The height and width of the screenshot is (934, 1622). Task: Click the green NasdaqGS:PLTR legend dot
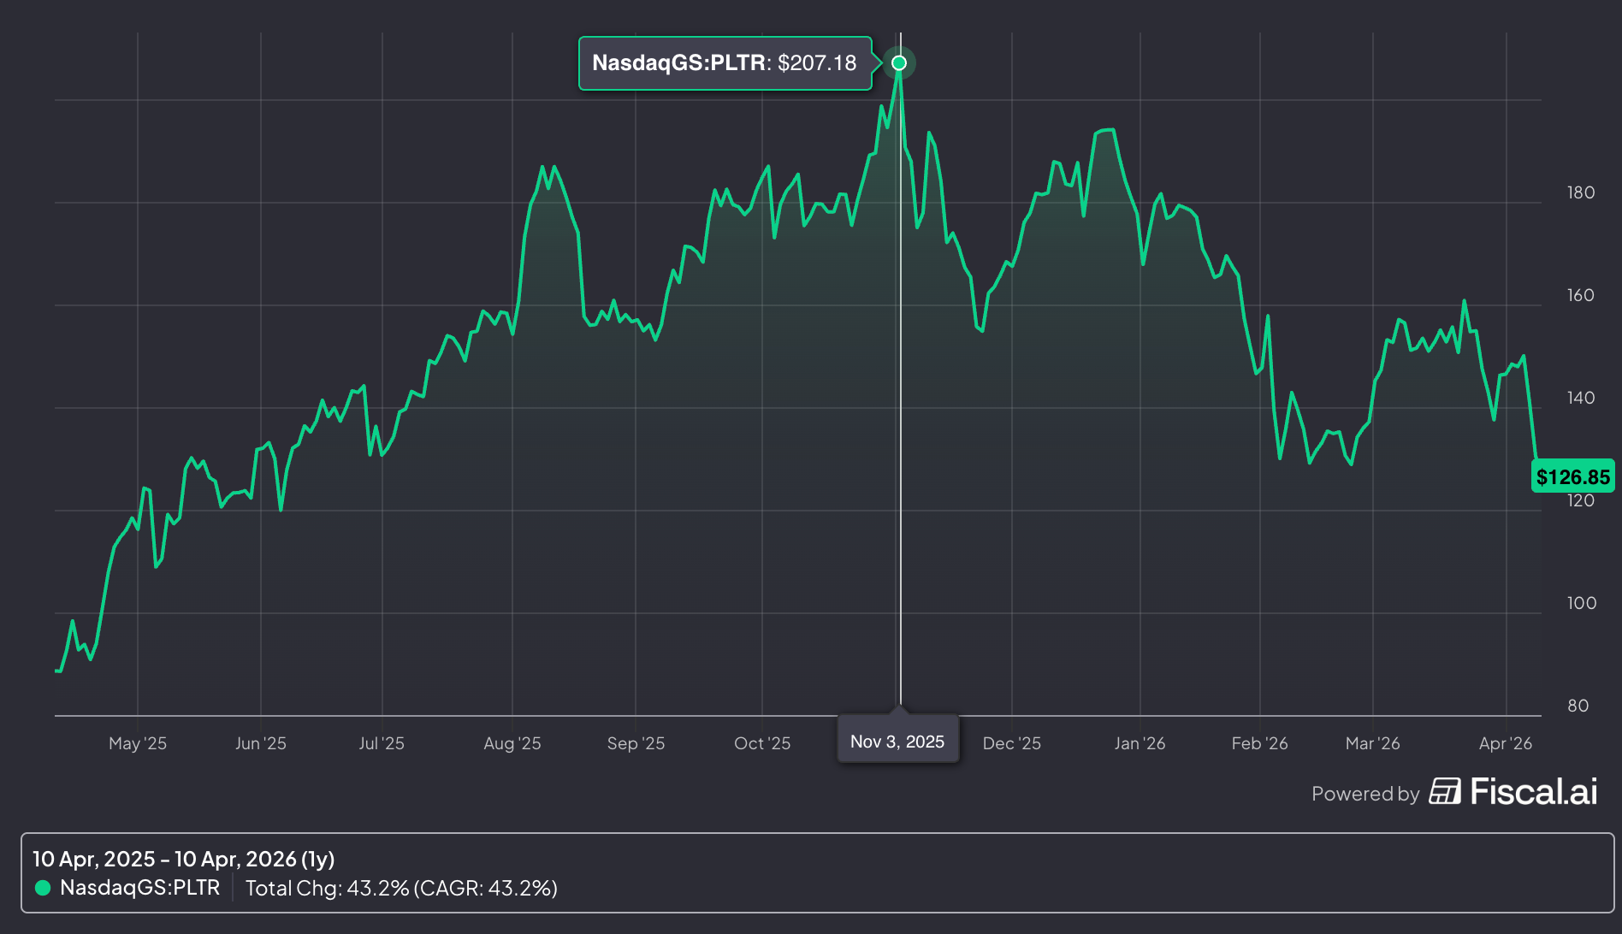[43, 888]
